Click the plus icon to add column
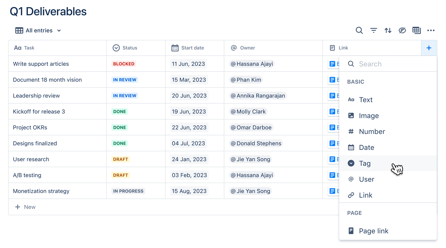The image size is (446, 248). [x=429, y=48]
